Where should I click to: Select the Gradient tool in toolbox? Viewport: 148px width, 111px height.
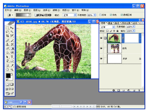tap(12, 48)
